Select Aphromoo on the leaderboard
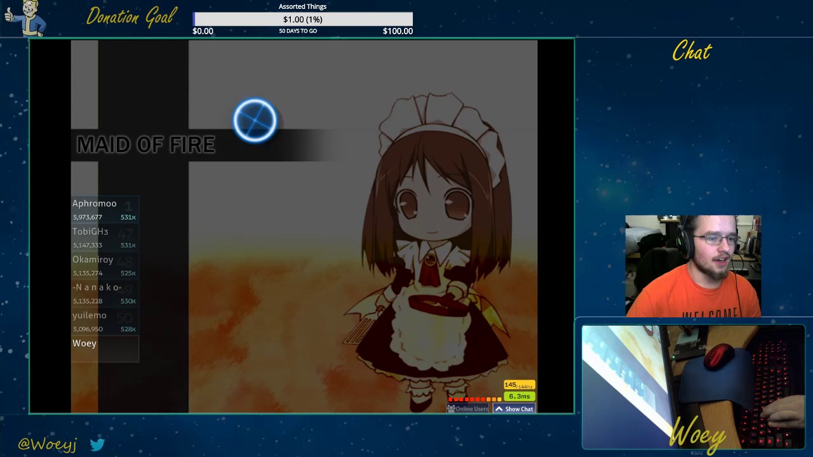 [x=105, y=209]
